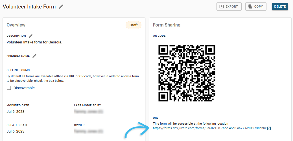Image resolution: width=293 pixels, height=141 pixels.
Task: Click the pencil icon beside the form title
Action: (61, 7)
